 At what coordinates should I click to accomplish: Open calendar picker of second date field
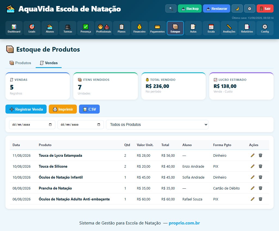(99, 125)
